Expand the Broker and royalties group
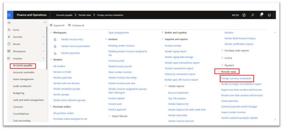The width and height of the screenshot is (283, 130). [x=174, y=33]
